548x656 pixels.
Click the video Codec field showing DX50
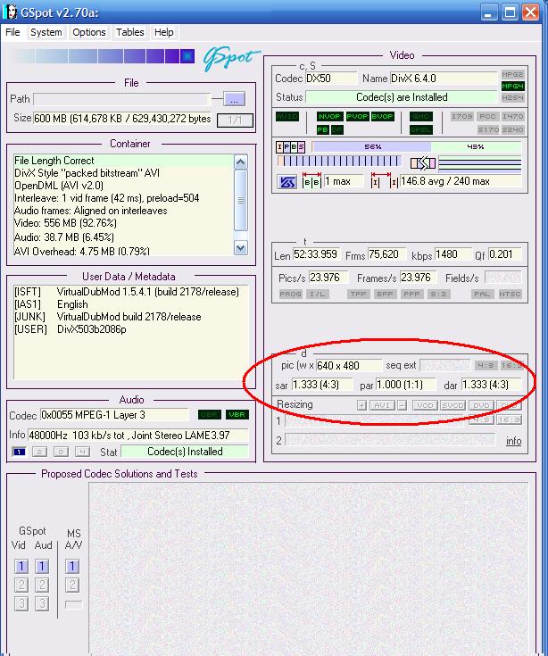click(331, 79)
